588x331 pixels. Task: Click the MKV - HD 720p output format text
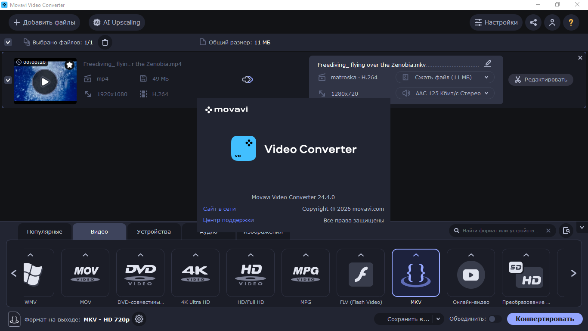pos(107,320)
